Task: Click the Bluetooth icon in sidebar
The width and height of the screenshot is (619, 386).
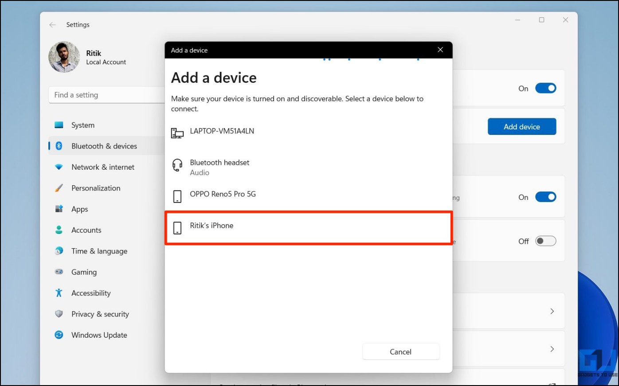Action: 59,146
